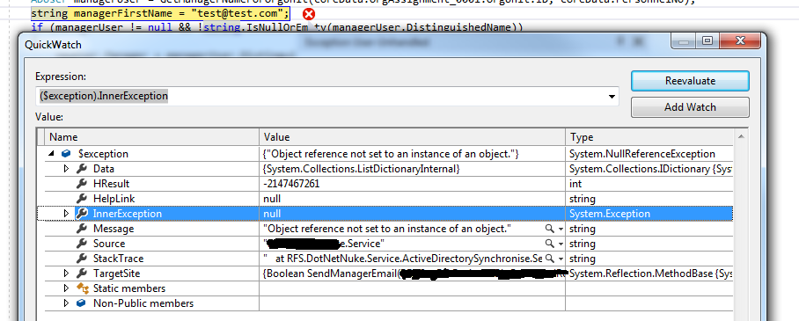Close the QuickWatch dialog
Image resolution: width=799 pixels, height=321 pixels.
[739, 41]
